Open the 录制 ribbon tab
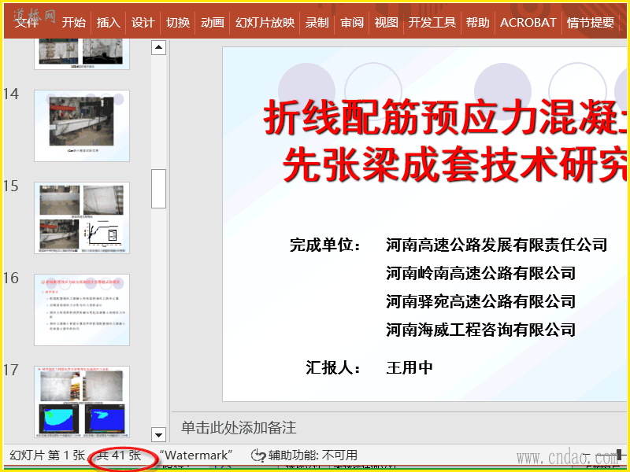This screenshot has width=630, height=472. 317,23
